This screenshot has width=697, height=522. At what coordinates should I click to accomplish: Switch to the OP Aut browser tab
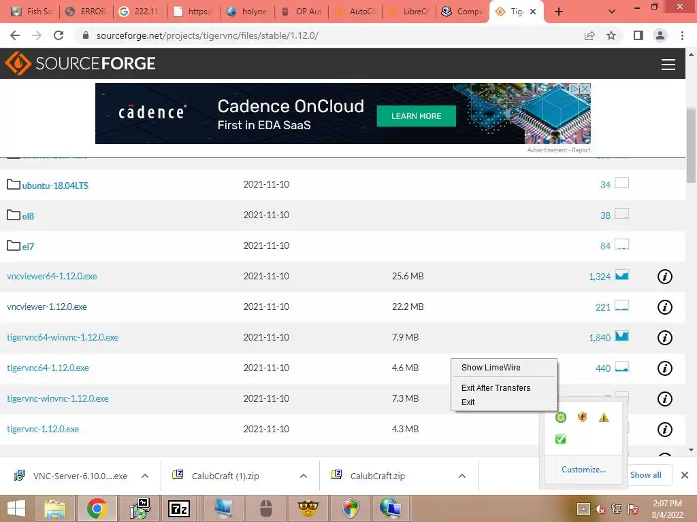(302, 12)
